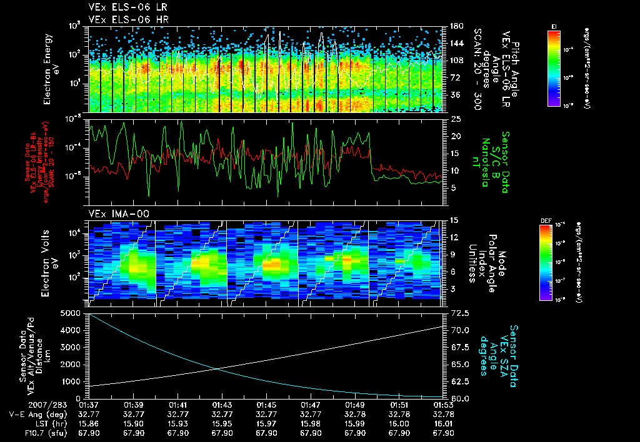Image resolution: width=640 pixels, height=442 pixels.
Task: Click the magnetic field line plot panel
Action: click(x=266, y=162)
